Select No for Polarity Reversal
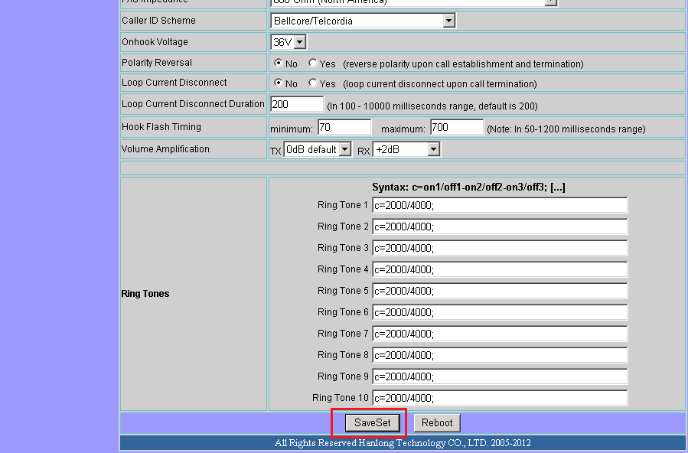This screenshot has width=688, height=453. pos(278,63)
